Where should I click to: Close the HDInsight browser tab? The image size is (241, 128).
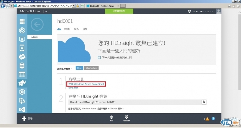pyautogui.click(x=118, y=6)
